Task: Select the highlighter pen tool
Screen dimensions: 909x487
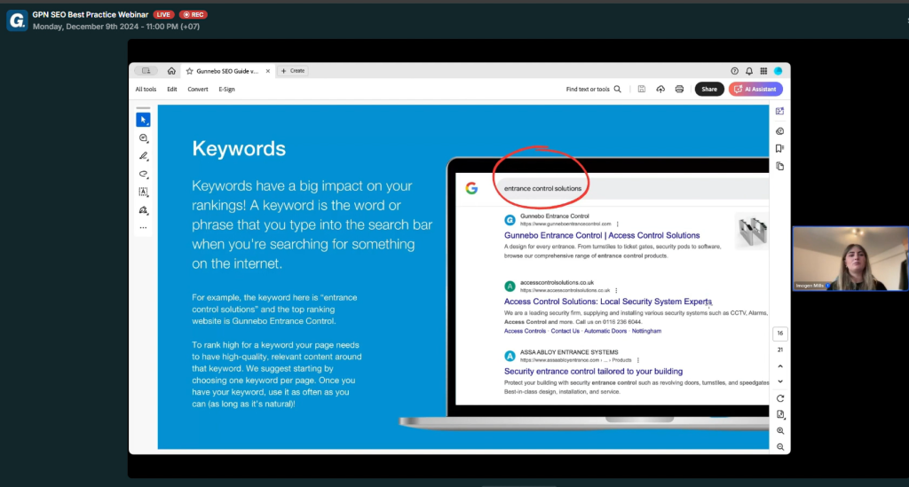Action: pos(143,156)
